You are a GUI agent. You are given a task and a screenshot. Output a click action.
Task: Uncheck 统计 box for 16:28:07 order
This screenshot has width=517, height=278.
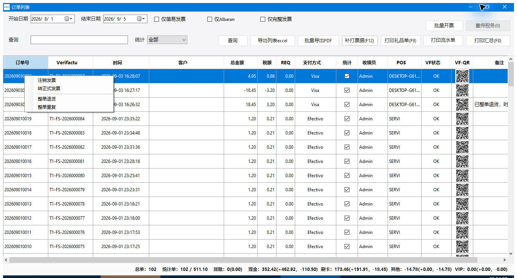click(347, 76)
